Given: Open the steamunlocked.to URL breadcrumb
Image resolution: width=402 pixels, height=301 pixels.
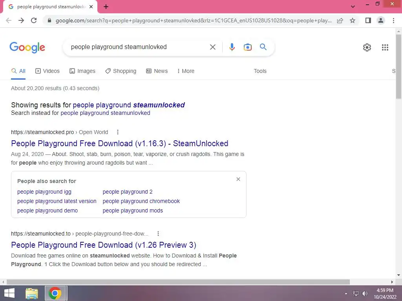Looking at the screenshot, I should pos(79,234).
